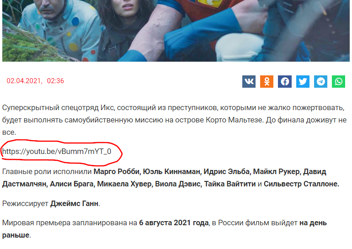Share via the Odnoklassniki icon
The width and height of the screenshot is (352, 249).
point(267,81)
